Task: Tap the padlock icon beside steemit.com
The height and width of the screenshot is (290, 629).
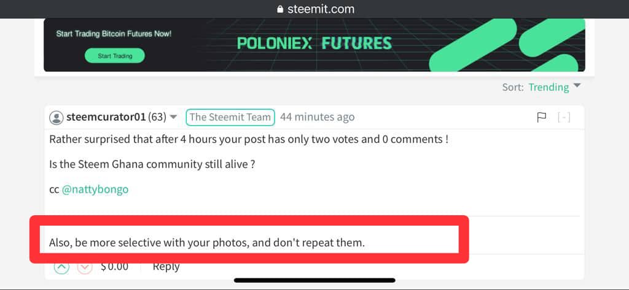Action: (x=281, y=9)
